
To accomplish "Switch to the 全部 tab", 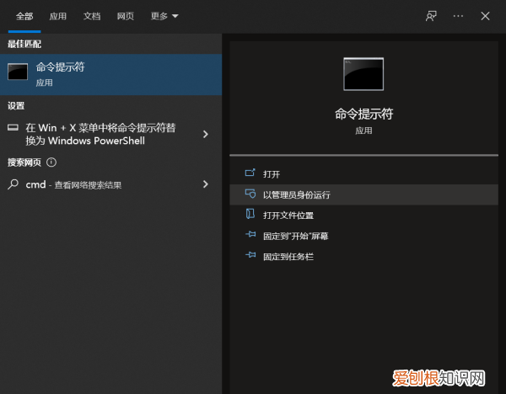I will (24, 16).
